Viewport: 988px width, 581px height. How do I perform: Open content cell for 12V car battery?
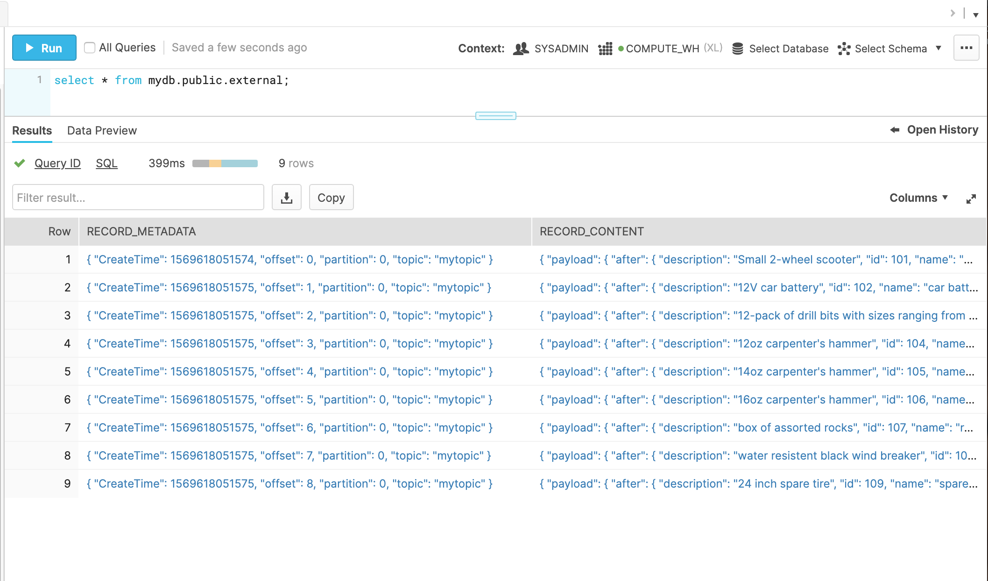tap(759, 287)
